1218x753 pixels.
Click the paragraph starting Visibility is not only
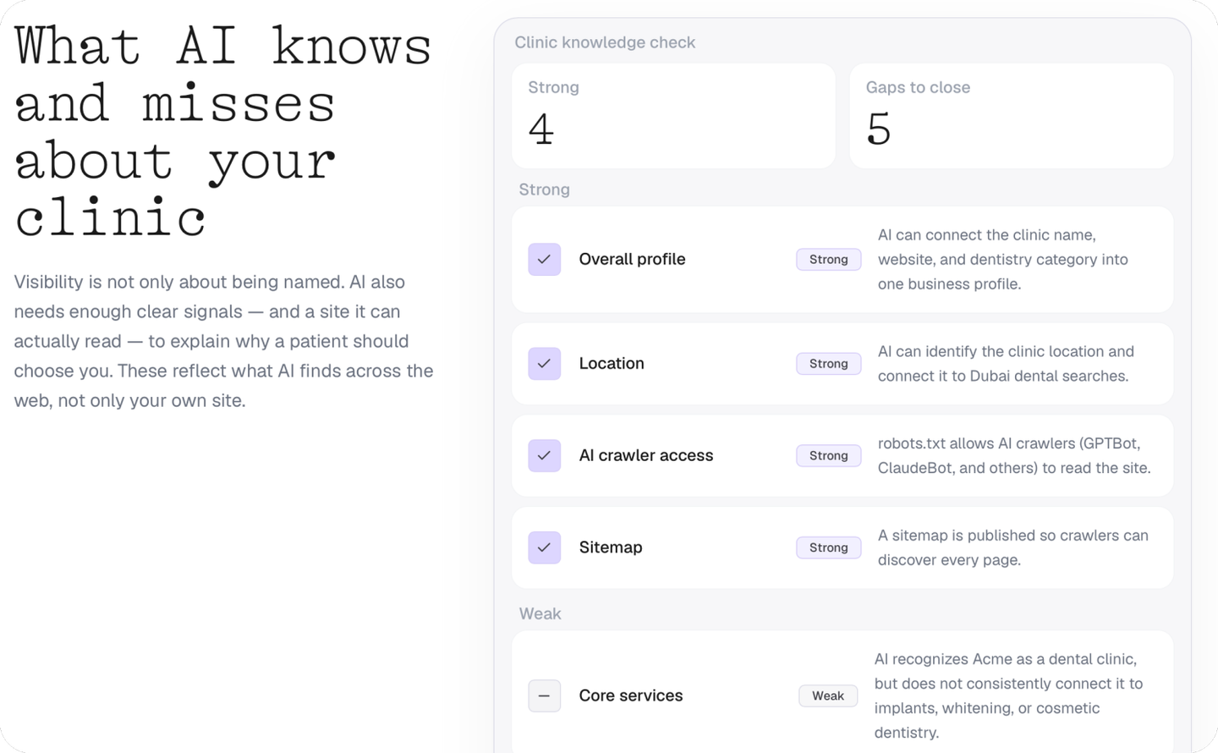[224, 341]
